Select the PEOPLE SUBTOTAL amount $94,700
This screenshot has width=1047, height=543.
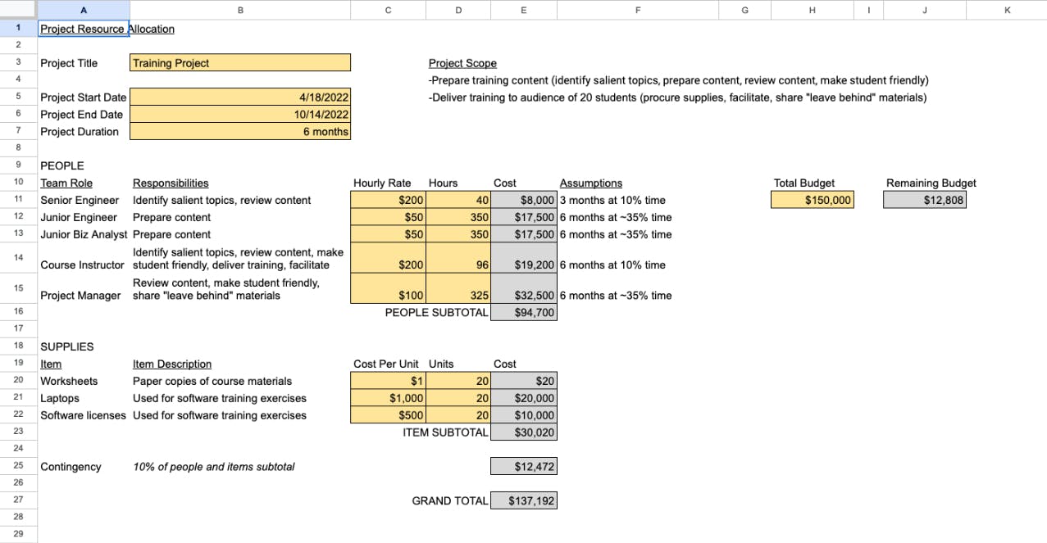(x=523, y=312)
